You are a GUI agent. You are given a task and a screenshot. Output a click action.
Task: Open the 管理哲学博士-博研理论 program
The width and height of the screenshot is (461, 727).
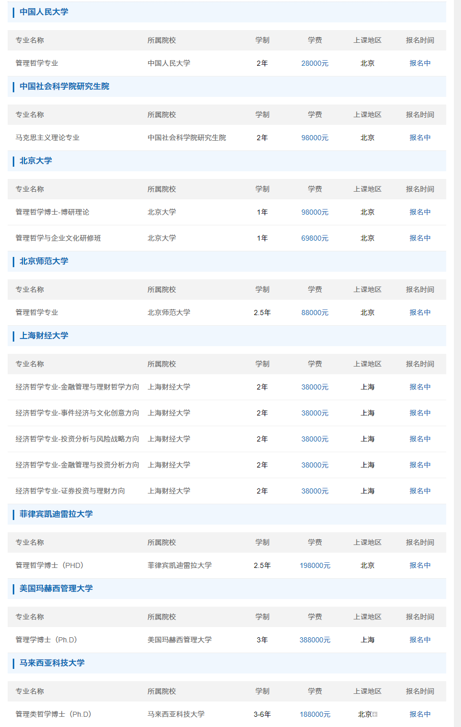point(52,212)
